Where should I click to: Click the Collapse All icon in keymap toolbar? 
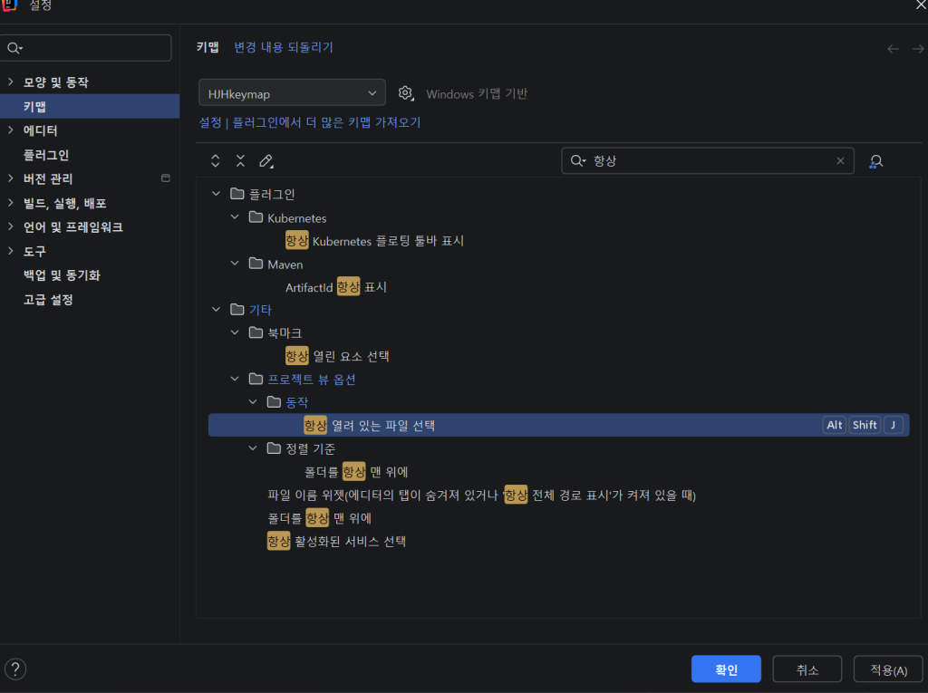coord(240,161)
